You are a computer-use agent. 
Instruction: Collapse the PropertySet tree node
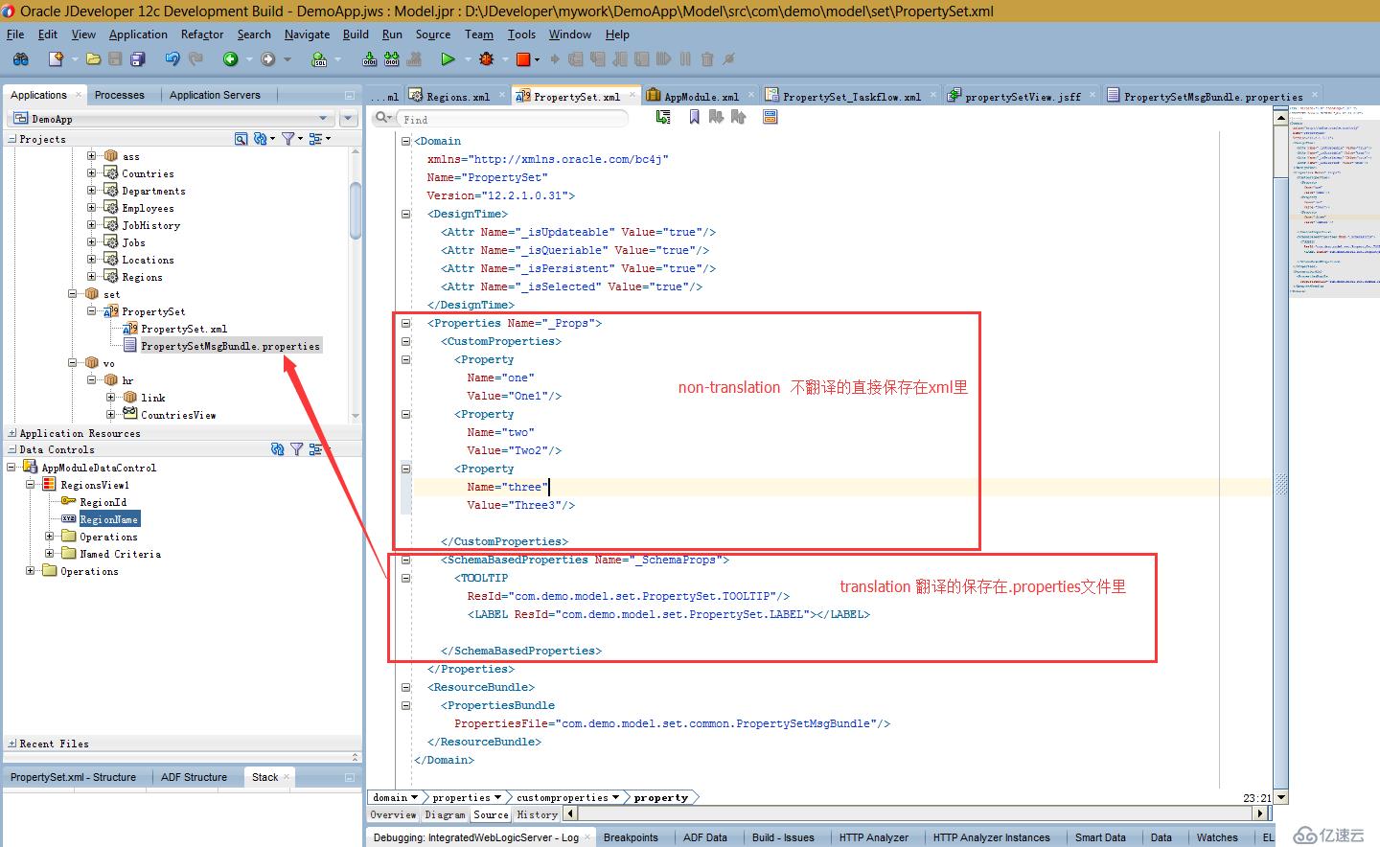tap(92, 311)
